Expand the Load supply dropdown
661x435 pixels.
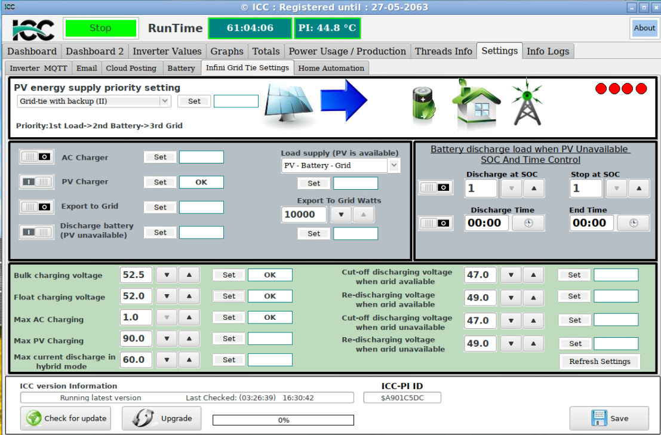[393, 166]
